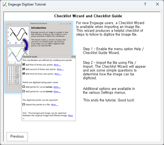Click the 'Step 1 – Enable the menu option' text

(x=113, y=51)
